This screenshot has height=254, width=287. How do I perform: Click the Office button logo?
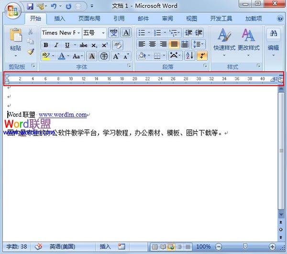(x=12, y=11)
